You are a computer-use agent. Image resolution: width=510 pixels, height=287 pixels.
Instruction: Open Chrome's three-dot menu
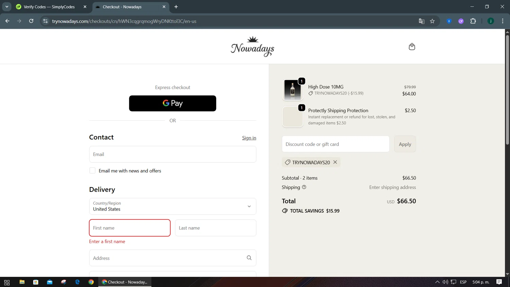503,21
